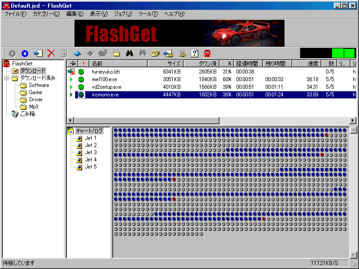Sort by the 残り時間 column header
359x269 pixels.
coord(277,64)
